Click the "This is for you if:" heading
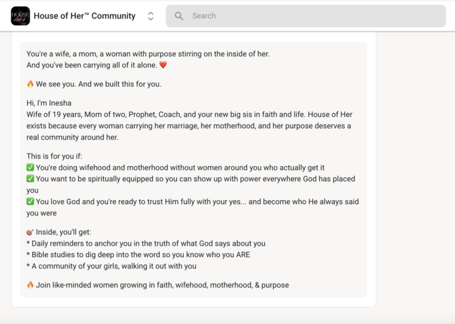 point(54,156)
